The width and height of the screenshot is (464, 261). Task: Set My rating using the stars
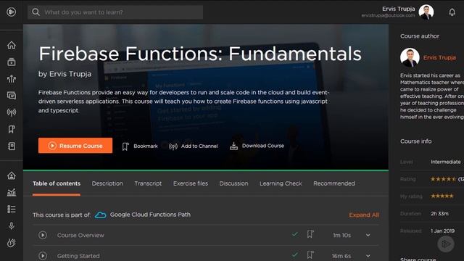(442, 196)
